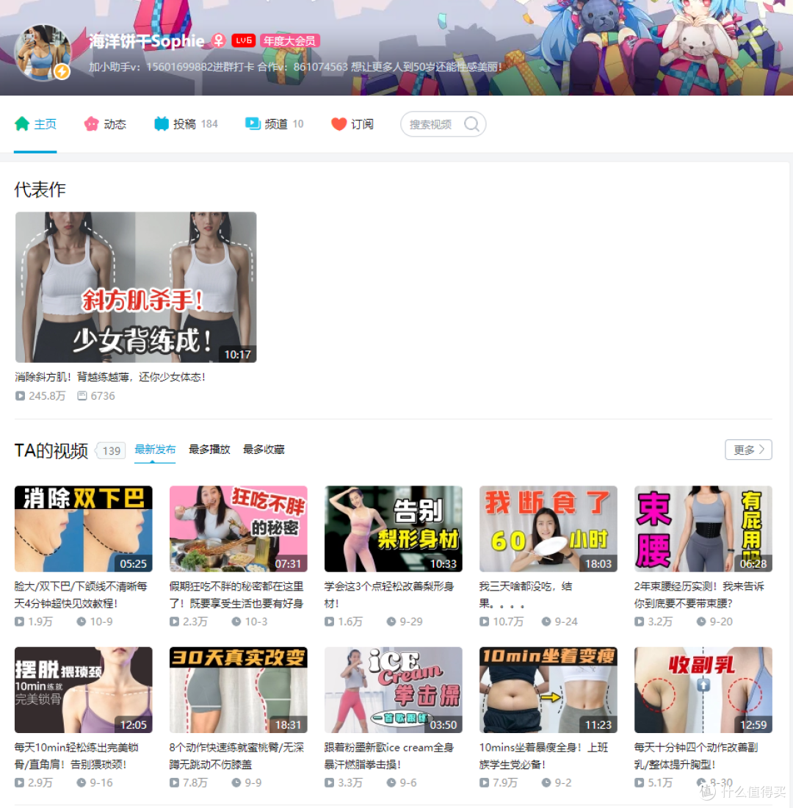Click the username 海洋饼干Sophie

click(x=147, y=40)
